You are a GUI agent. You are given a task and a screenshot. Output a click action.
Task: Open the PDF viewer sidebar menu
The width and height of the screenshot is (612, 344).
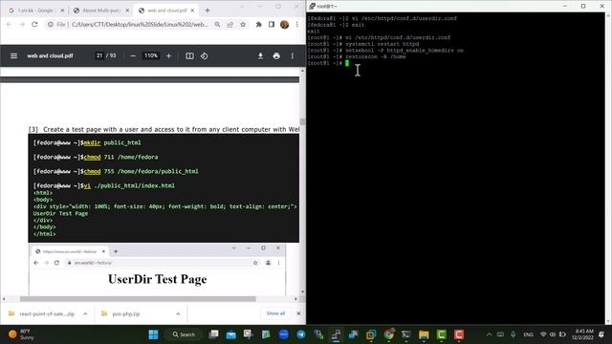pos(13,55)
